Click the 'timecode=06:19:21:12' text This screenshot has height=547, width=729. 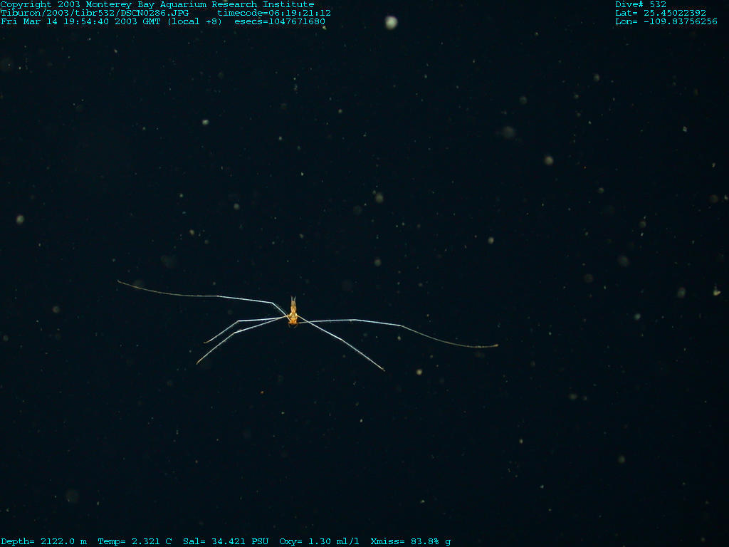tap(274, 13)
